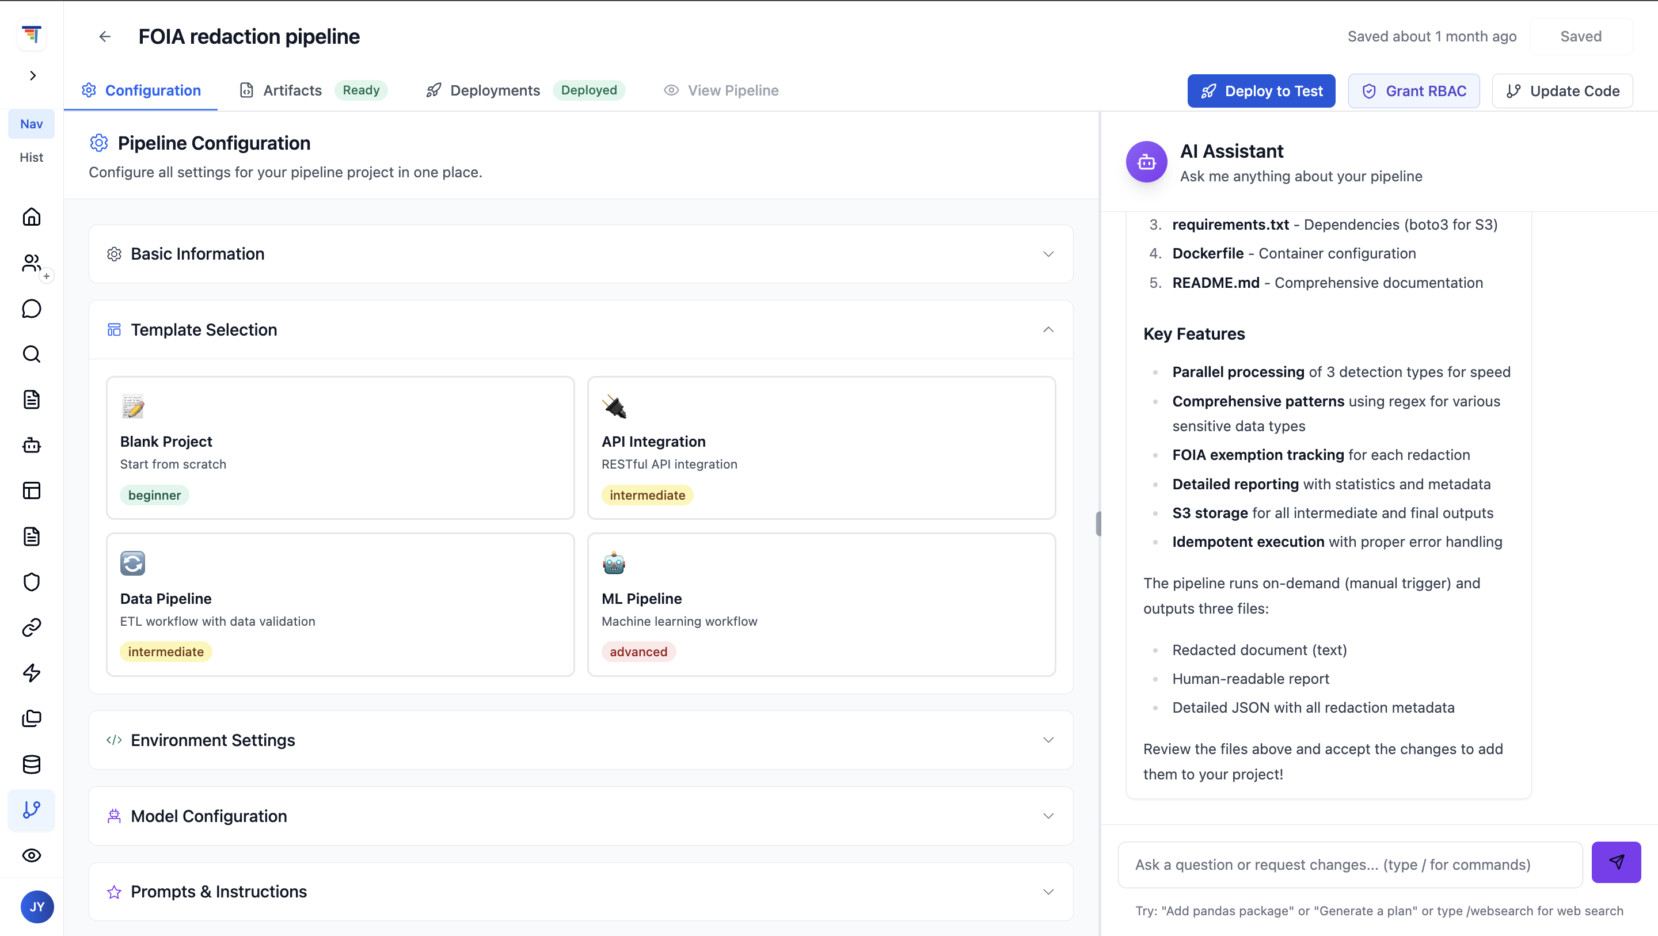Open the search magnifier icon in sidebar
This screenshot has width=1658, height=936.
(32, 354)
